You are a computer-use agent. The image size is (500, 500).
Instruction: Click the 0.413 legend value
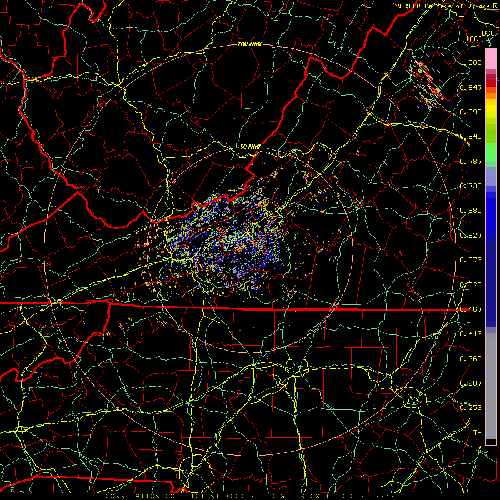point(471,334)
